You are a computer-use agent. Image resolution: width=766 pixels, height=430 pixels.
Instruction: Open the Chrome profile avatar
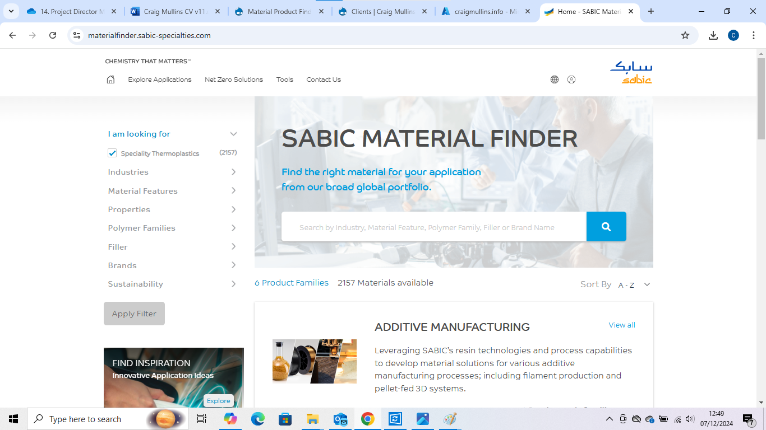pyautogui.click(x=733, y=35)
